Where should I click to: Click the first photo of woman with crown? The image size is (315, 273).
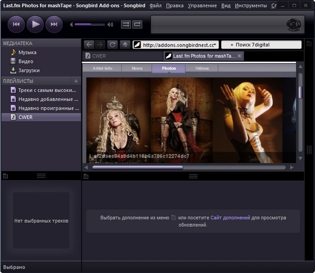tap(118, 120)
